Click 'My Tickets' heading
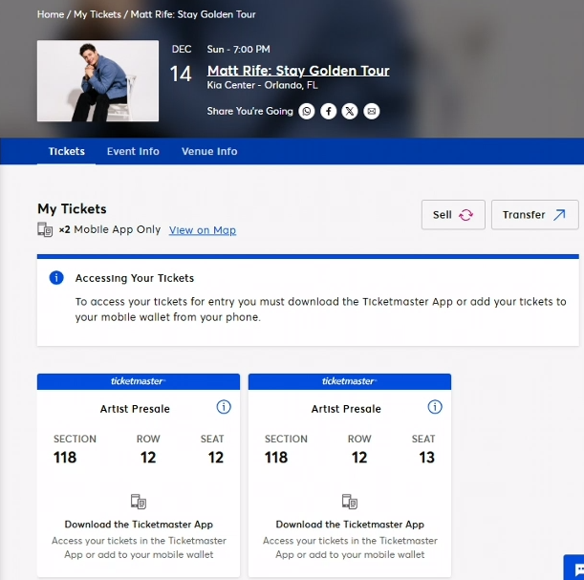Image resolution: width=584 pixels, height=580 pixels. [72, 209]
